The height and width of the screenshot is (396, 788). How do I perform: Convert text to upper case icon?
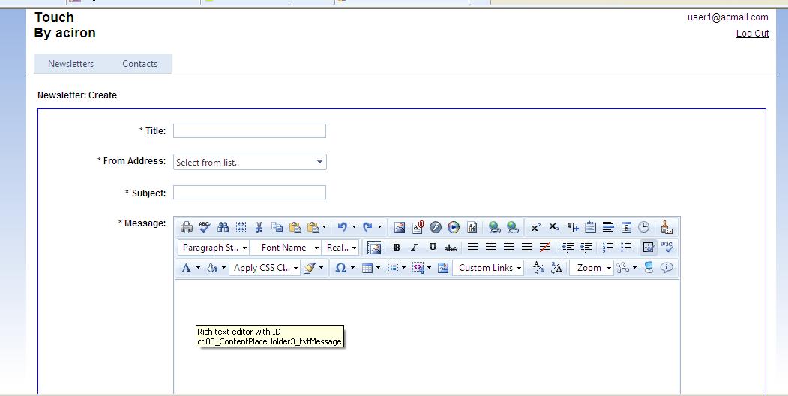pos(556,268)
